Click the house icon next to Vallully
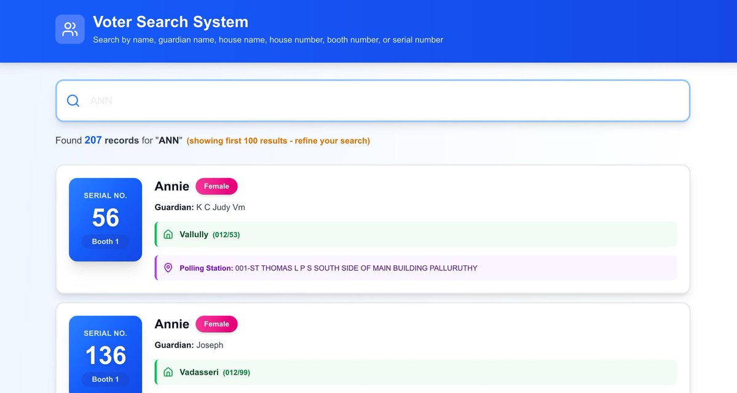737x393 pixels. tap(168, 234)
